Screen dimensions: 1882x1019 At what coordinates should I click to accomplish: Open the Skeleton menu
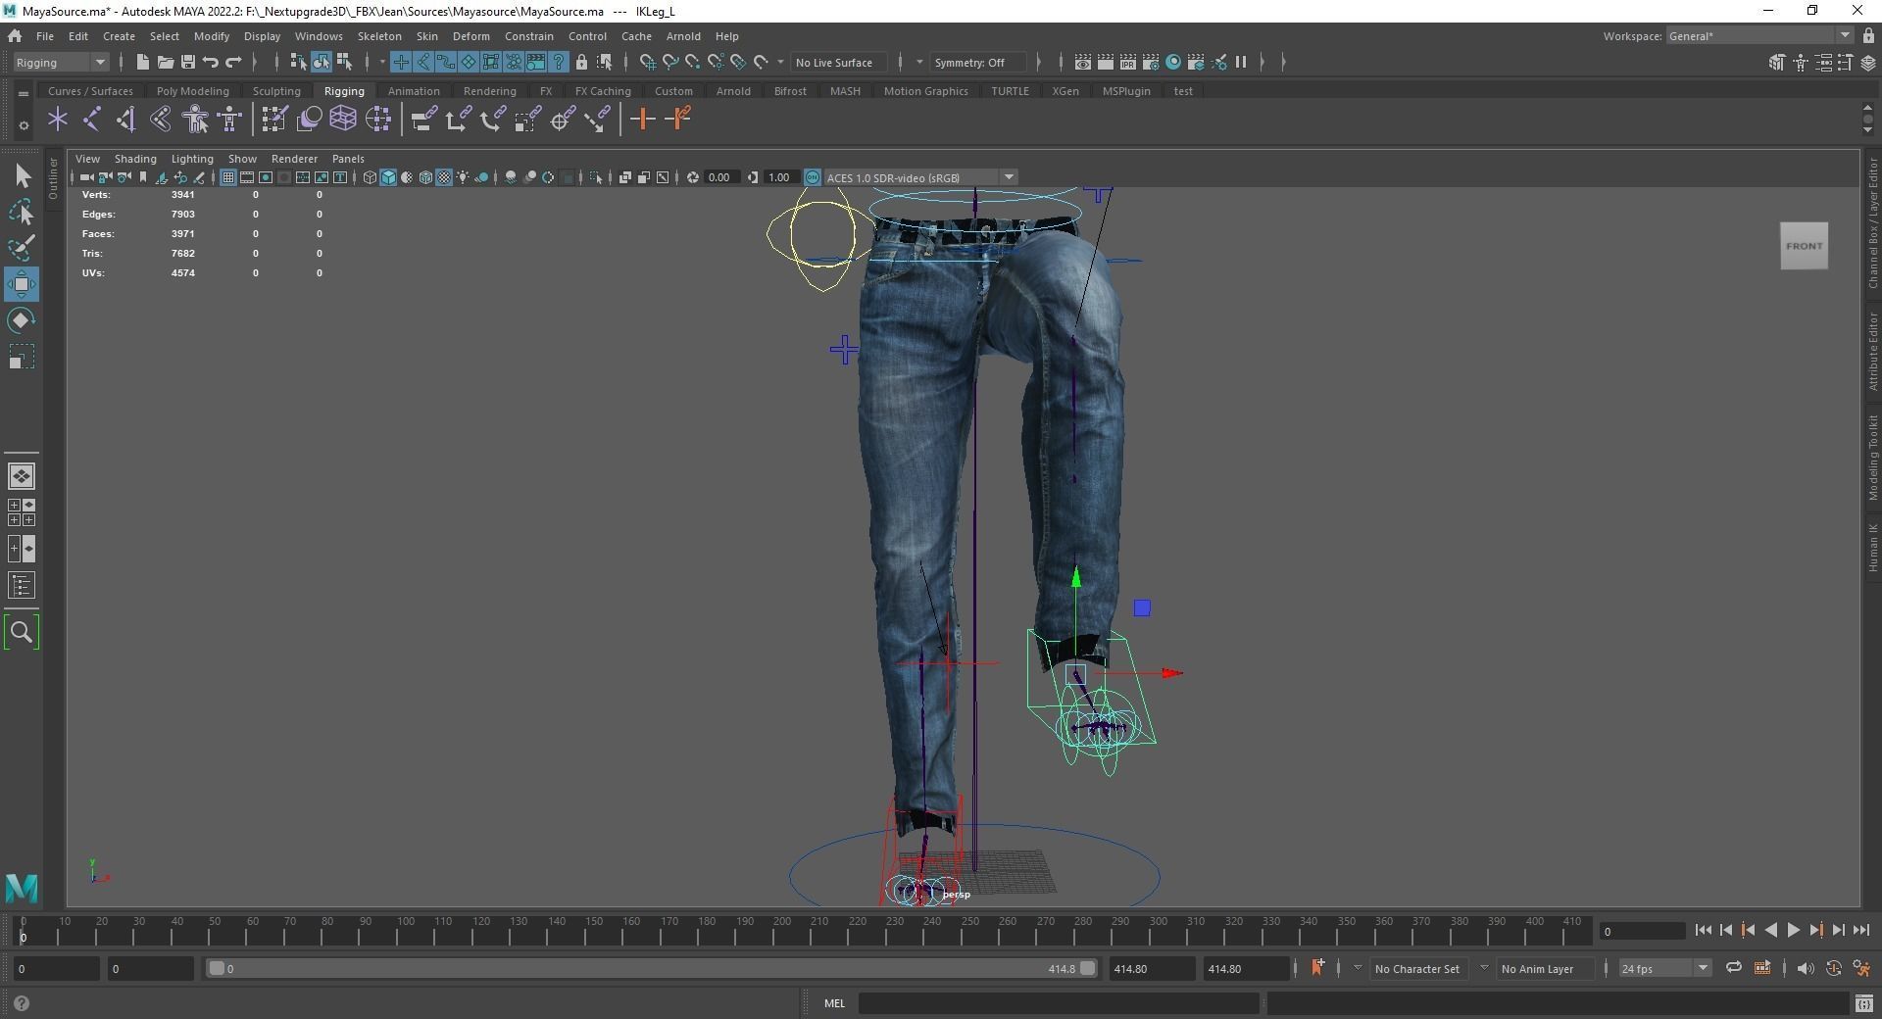click(379, 36)
